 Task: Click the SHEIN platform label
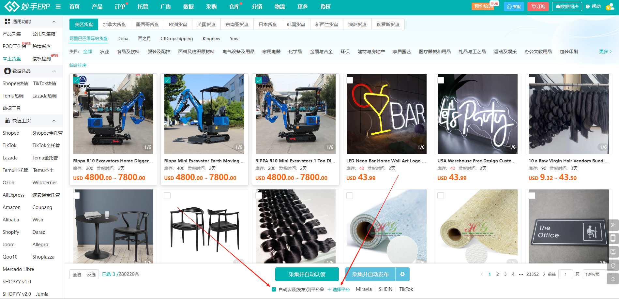(385, 289)
